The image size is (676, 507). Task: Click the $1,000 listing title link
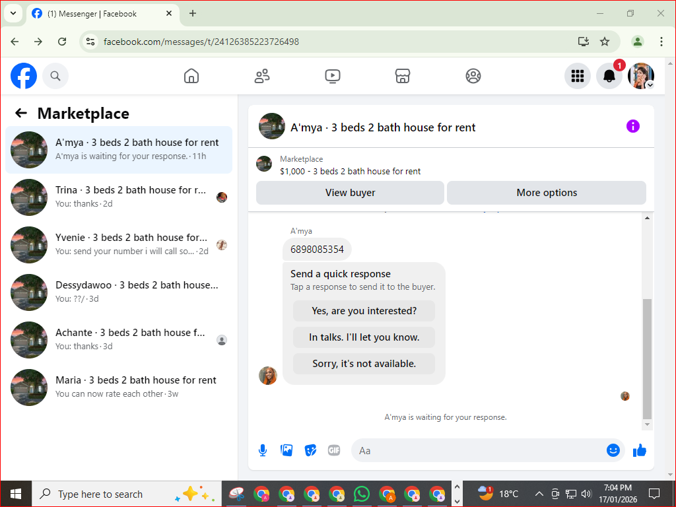pyautogui.click(x=350, y=171)
